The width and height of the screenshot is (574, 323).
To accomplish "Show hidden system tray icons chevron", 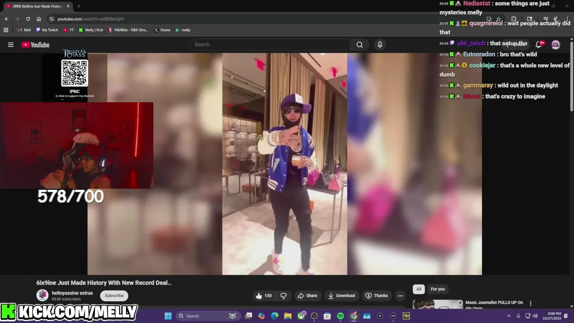I will [x=509, y=316].
